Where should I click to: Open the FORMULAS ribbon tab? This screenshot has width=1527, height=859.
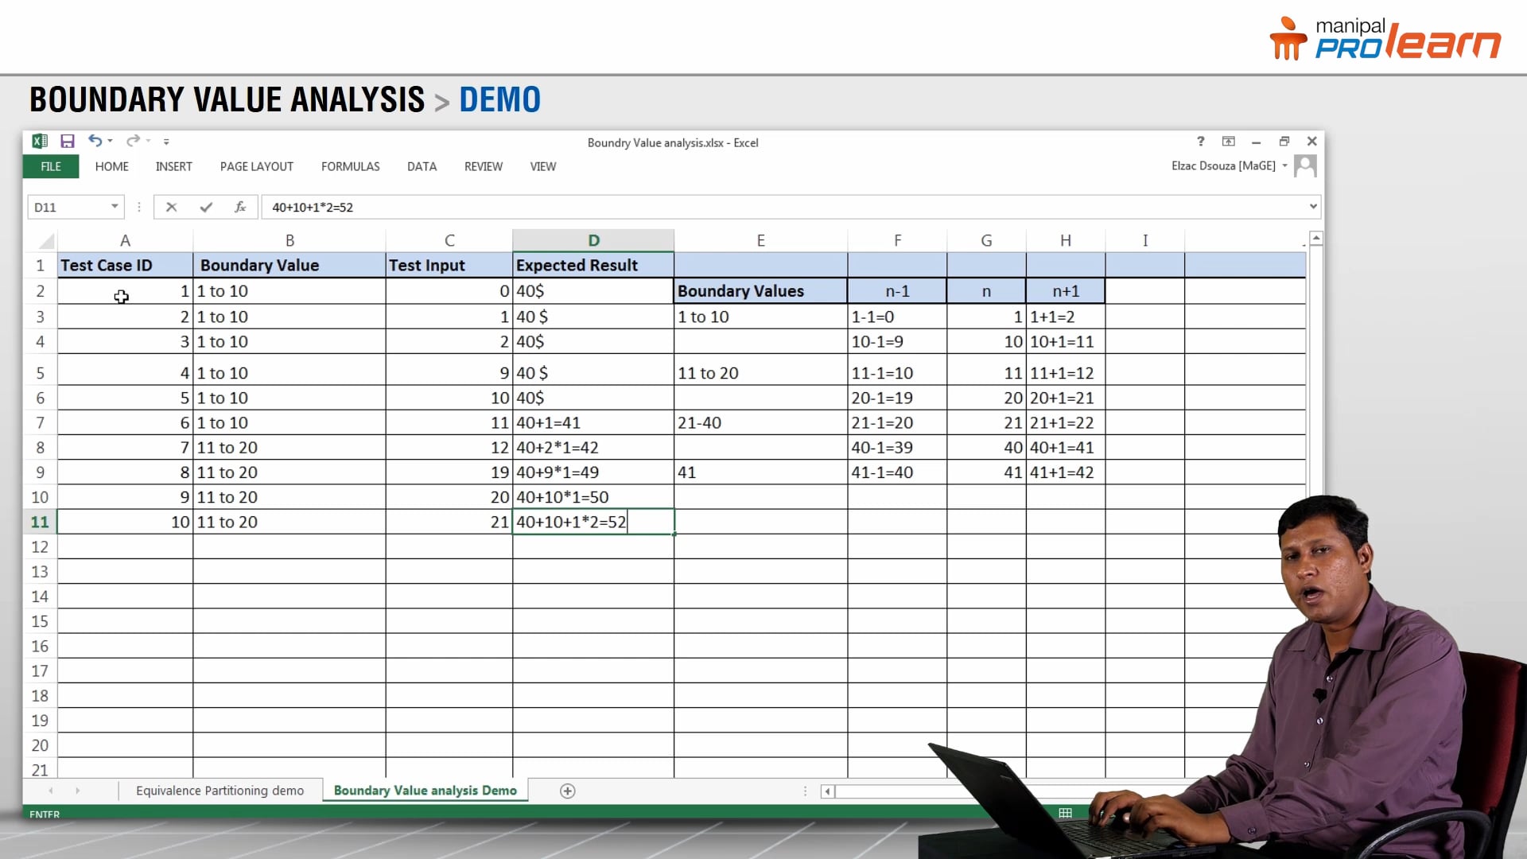pos(350,166)
